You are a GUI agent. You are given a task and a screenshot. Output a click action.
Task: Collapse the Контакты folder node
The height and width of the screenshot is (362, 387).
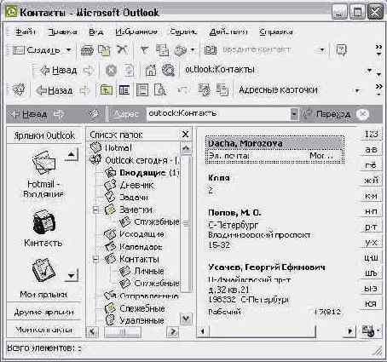point(95,259)
